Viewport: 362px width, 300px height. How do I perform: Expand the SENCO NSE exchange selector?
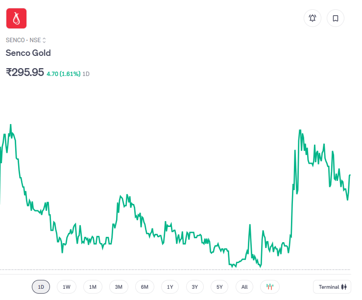coord(44,40)
